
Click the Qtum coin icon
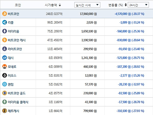click(5, 84)
